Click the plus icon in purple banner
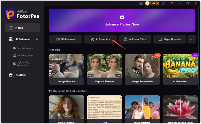 pos(122,17)
